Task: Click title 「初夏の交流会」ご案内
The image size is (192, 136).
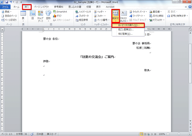Action: pos(97,57)
